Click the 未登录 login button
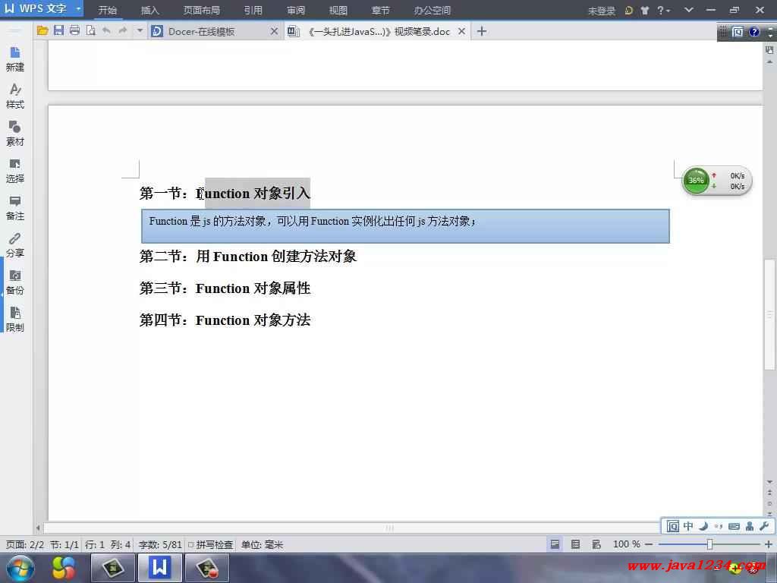777x583 pixels. click(601, 11)
